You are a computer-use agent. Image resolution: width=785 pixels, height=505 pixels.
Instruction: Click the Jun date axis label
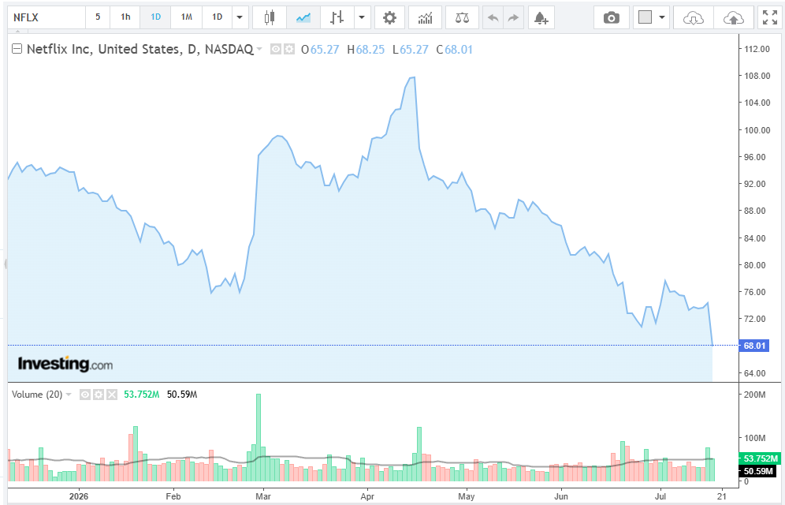(561, 496)
